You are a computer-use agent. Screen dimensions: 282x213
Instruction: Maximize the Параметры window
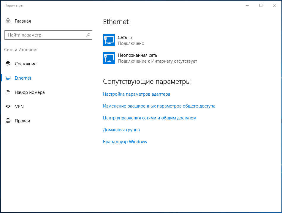261,5
